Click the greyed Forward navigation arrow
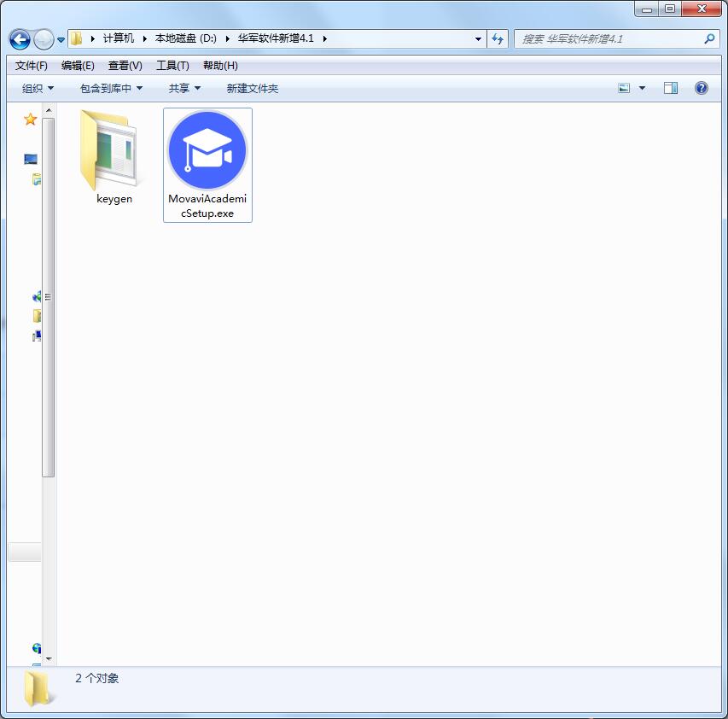Screen dimensions: 728x719 [x=44, y=39]
